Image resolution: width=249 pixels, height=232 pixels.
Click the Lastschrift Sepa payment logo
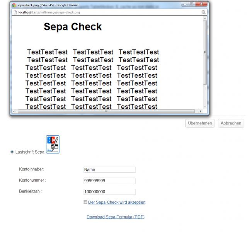[x=53, y=145]
